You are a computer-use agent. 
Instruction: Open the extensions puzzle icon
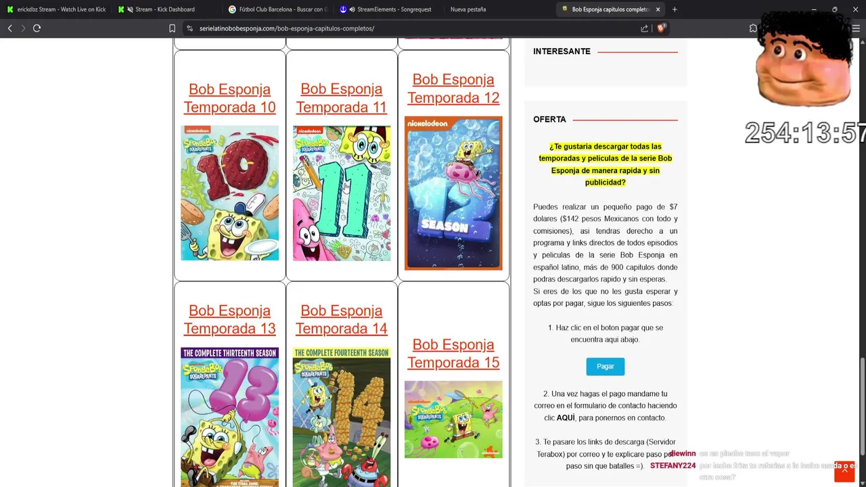point(753,28)
